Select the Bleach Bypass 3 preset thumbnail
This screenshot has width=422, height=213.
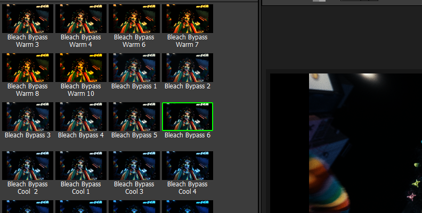[x=28, y=117]
